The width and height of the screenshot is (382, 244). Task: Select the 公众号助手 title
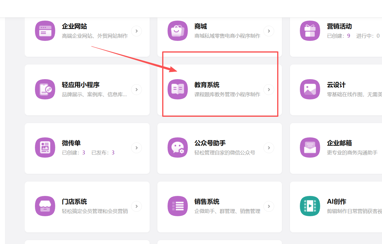[210, 143]
